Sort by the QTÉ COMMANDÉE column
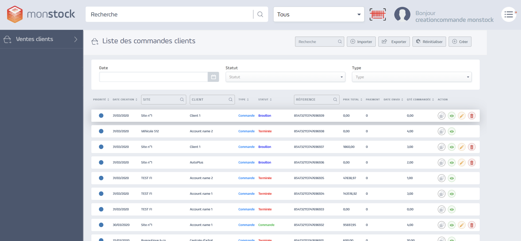The image size is (521, 241). tap(420, 100)
